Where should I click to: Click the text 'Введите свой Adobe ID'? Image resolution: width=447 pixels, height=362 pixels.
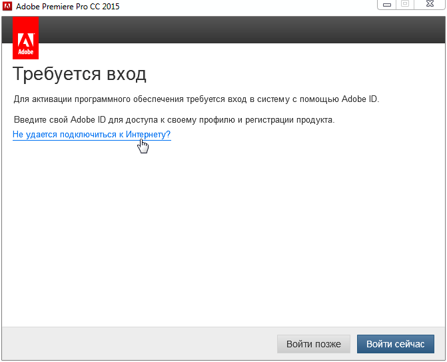click(60, 119)
